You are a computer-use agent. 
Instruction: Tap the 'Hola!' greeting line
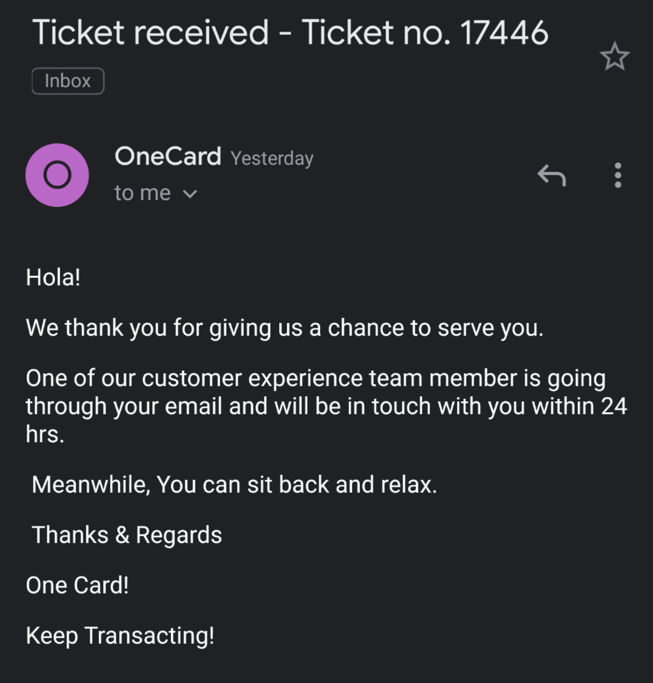tap(53, 277)
